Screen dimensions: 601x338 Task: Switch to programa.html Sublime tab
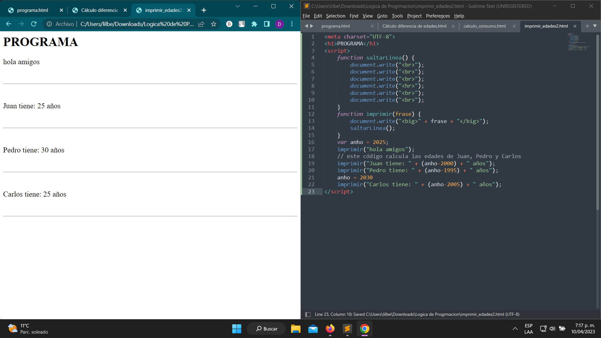[x=336, y=26]
